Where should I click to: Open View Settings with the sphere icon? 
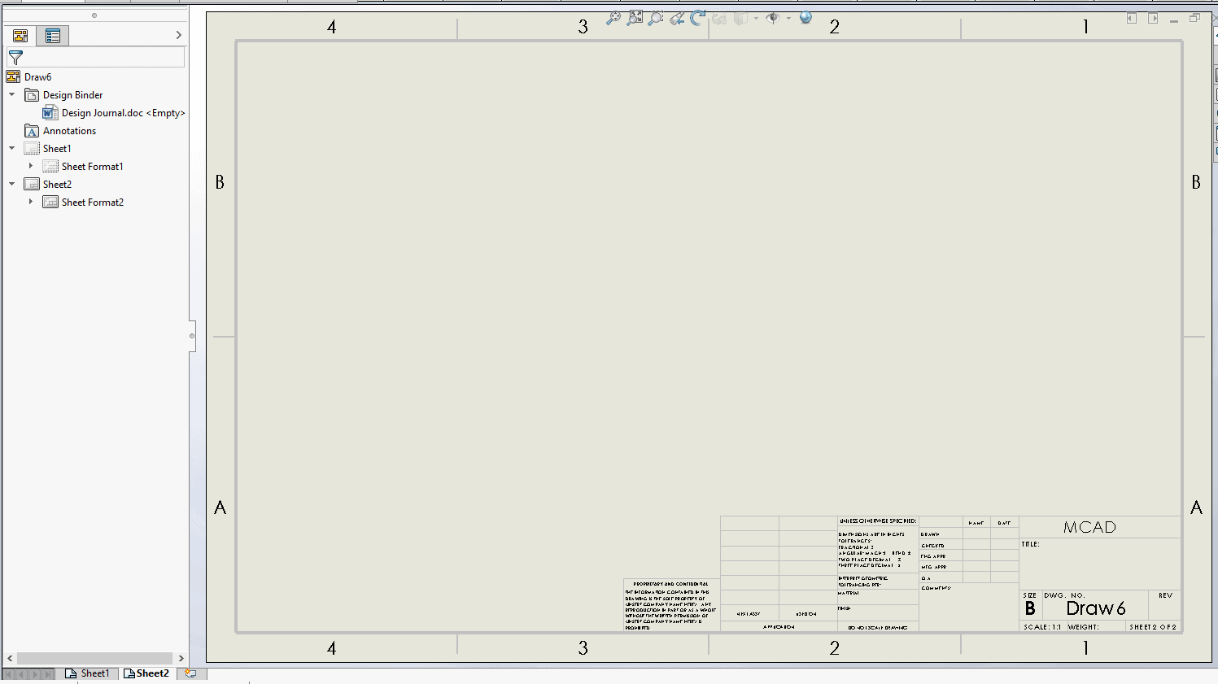pyautogui.click(x=804, y=18)
